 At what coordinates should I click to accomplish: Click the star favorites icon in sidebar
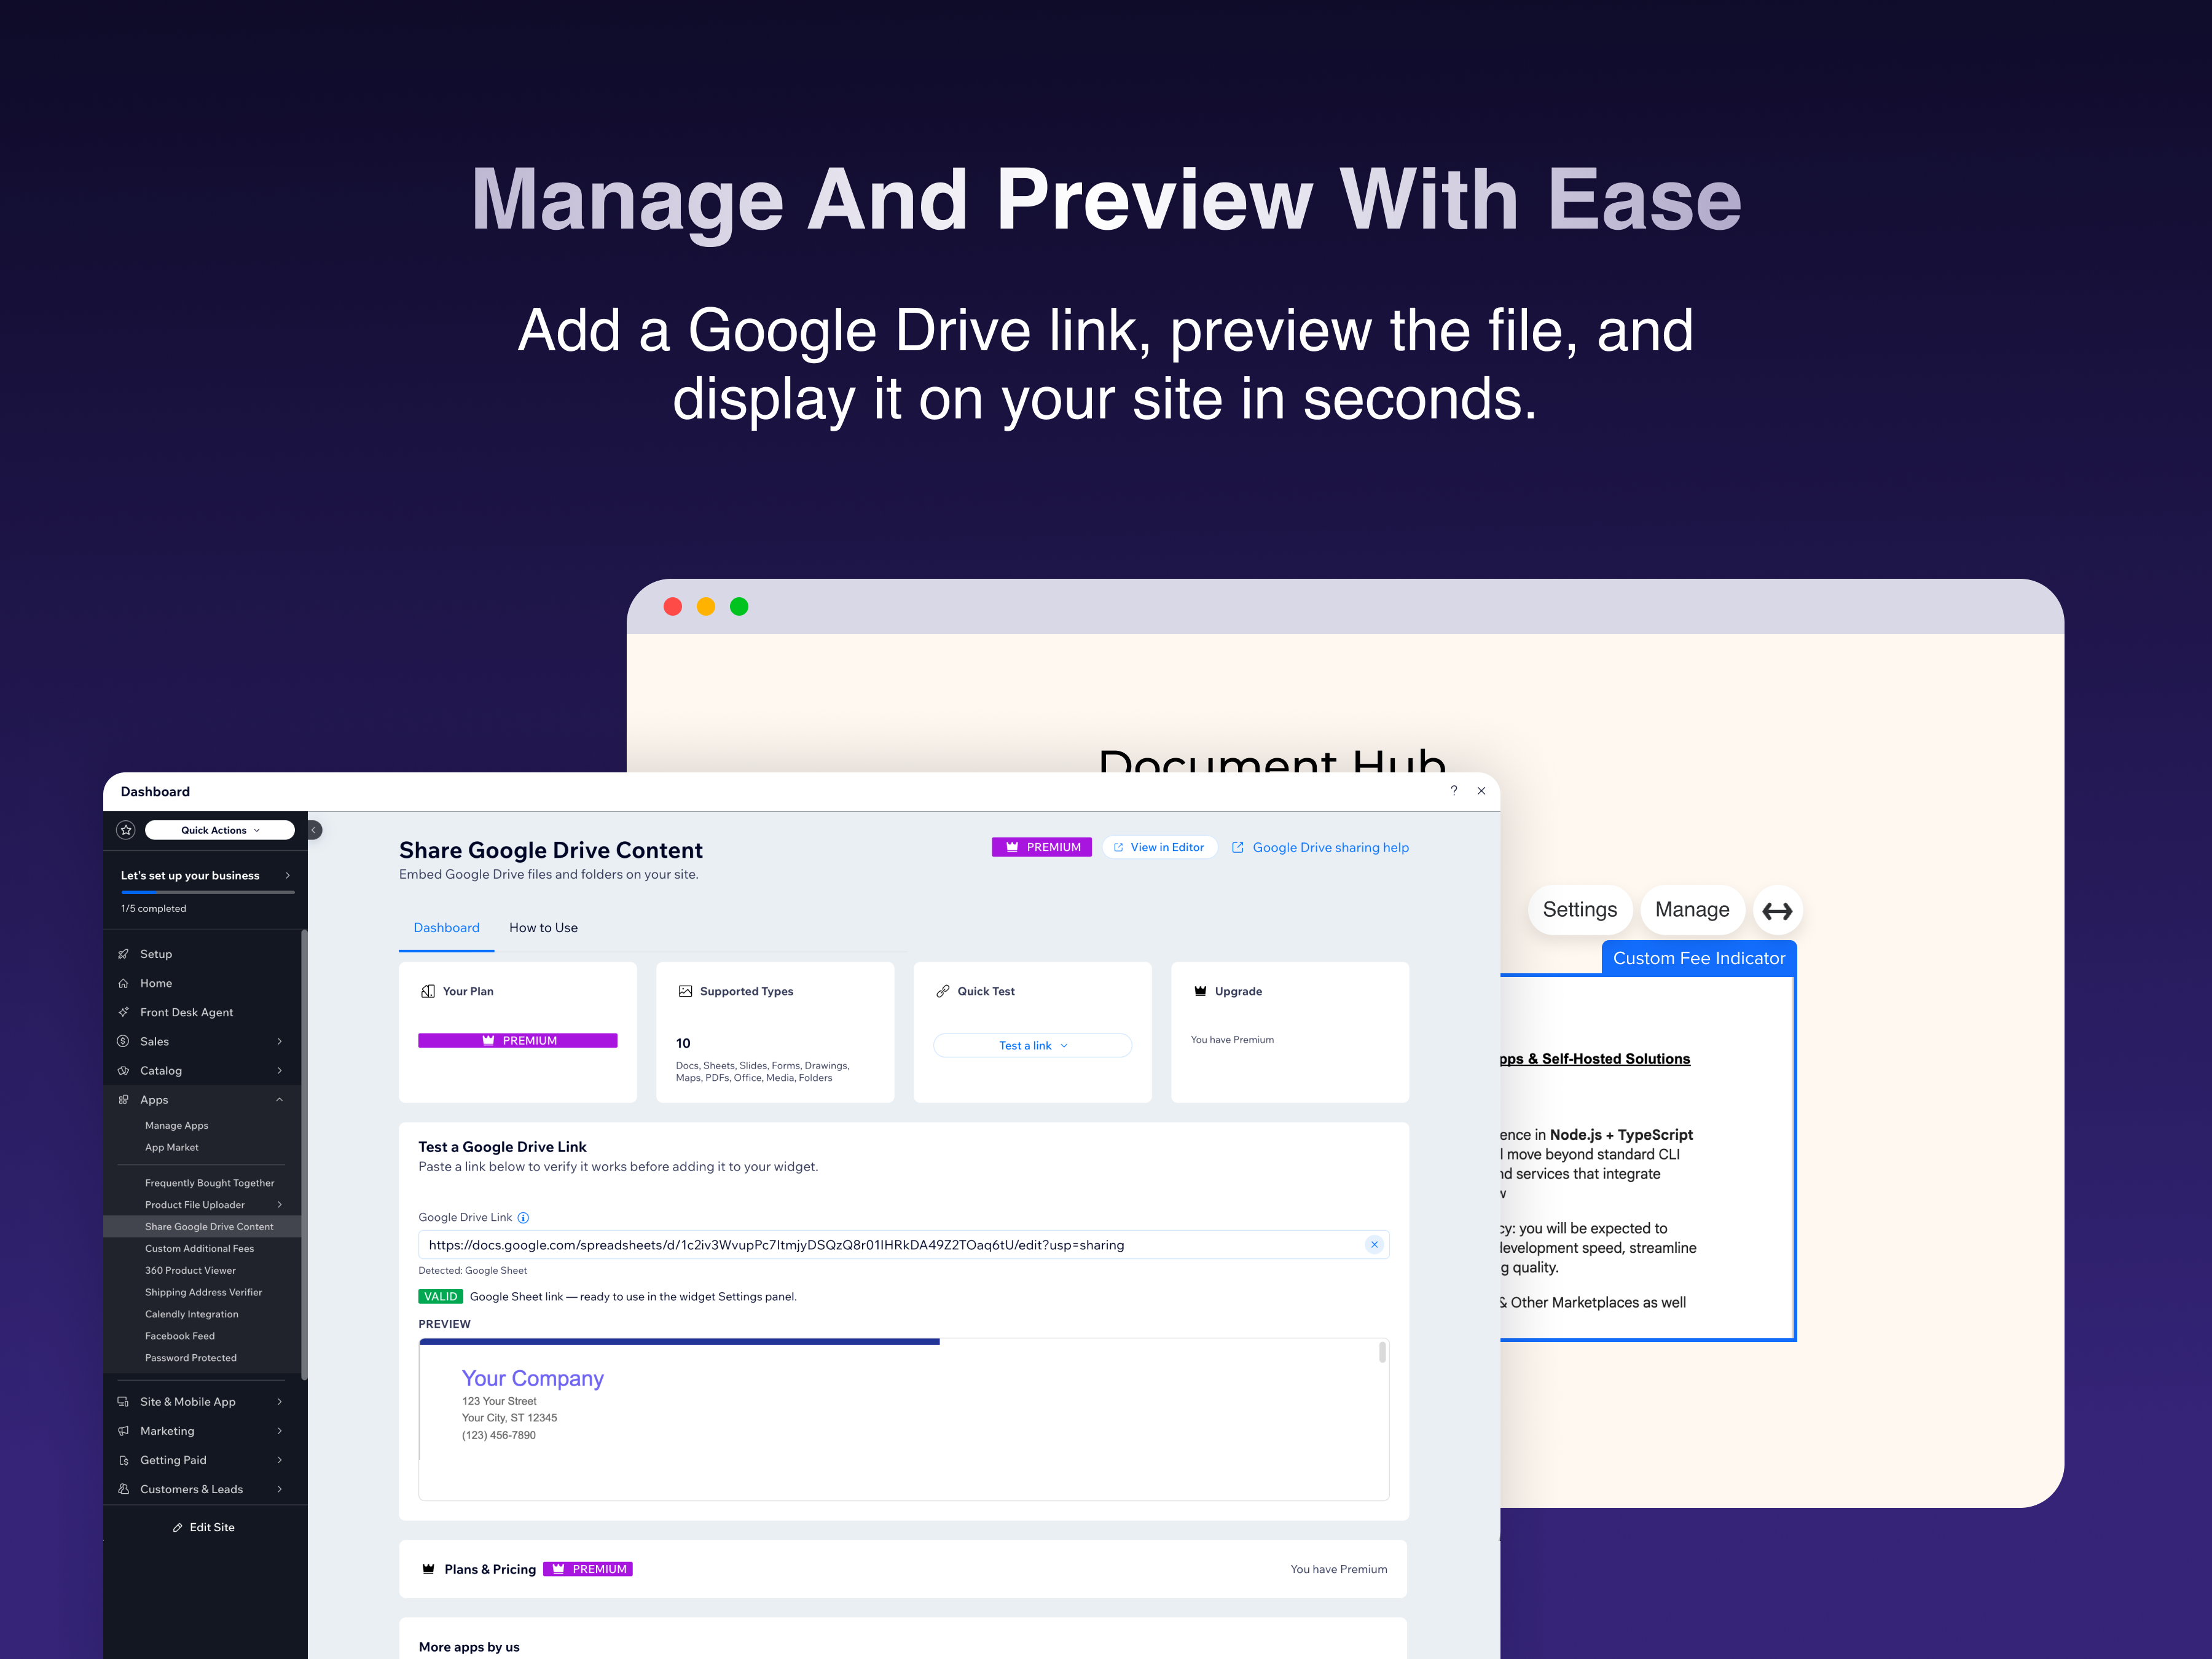pos(126,830)
